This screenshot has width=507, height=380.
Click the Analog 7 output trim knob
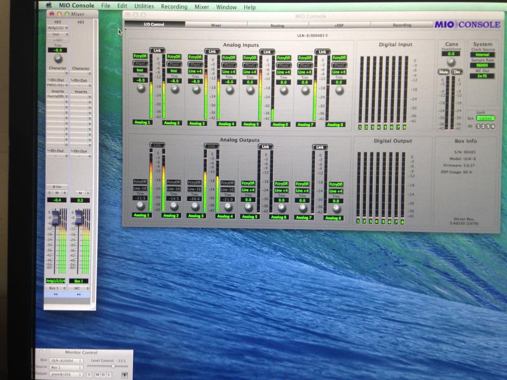303,207
